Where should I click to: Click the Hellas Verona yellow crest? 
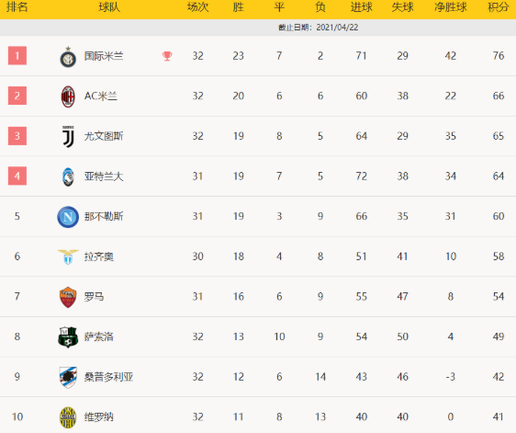68,417
